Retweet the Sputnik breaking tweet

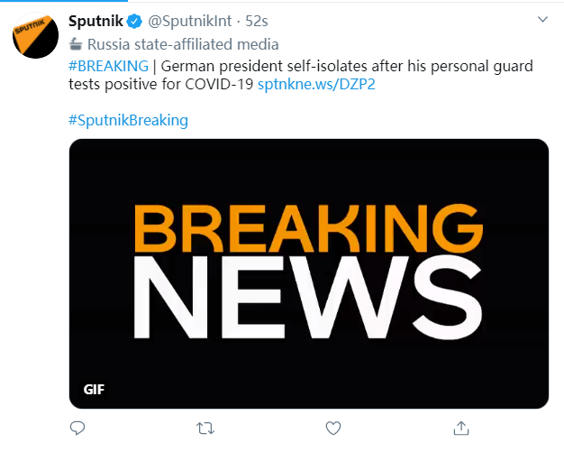(205, 427)
